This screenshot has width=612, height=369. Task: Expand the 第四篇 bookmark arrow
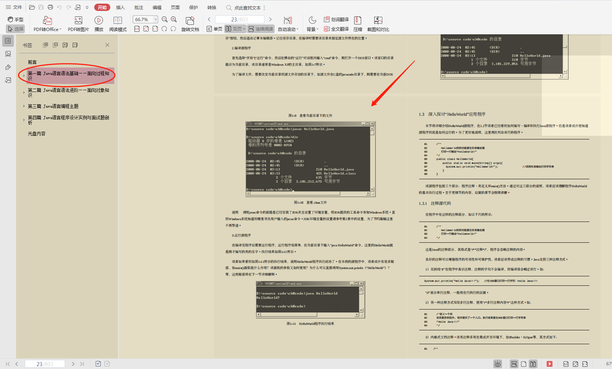click(24, 120)
